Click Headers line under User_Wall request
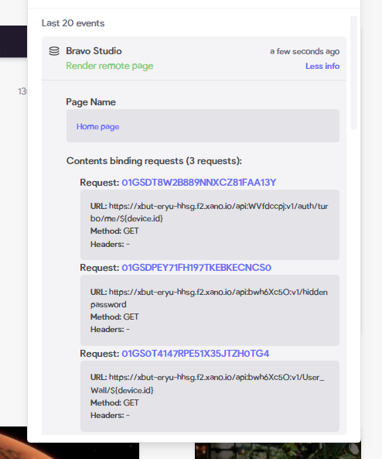382x459 pixels. (x=110, y=416)
